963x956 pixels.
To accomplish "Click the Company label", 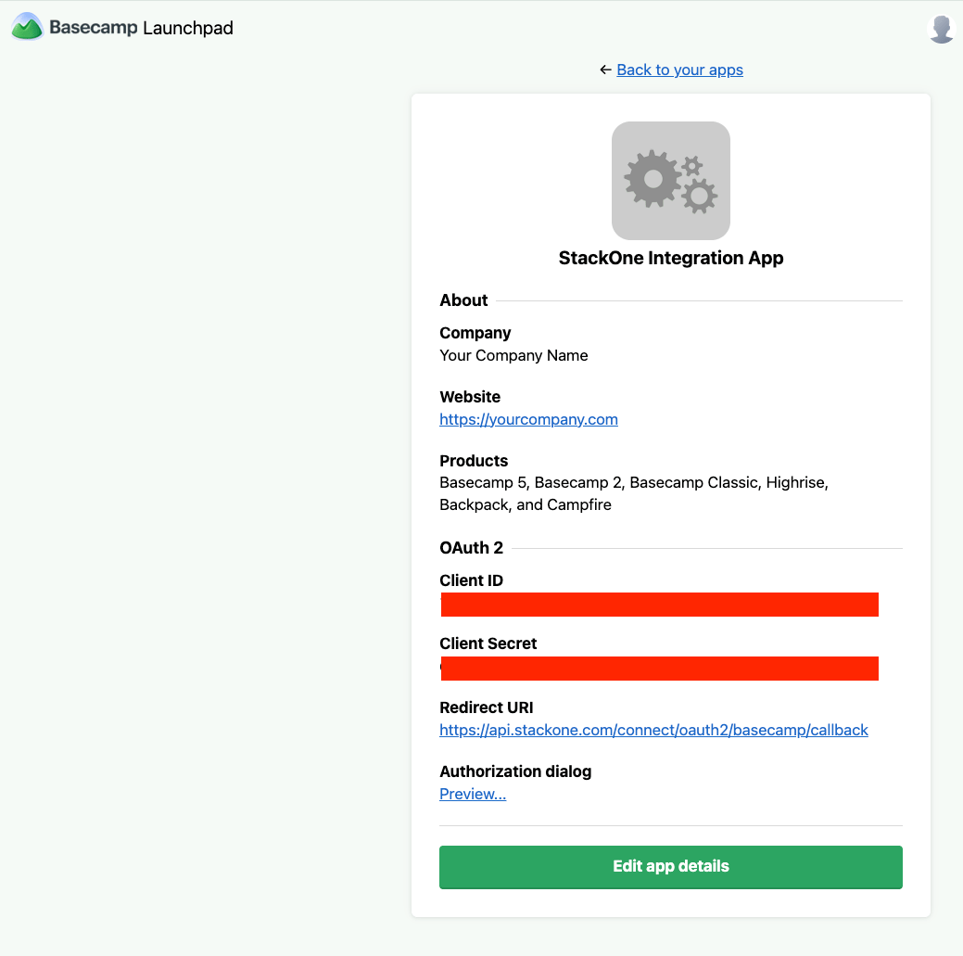I will [475, 333].
